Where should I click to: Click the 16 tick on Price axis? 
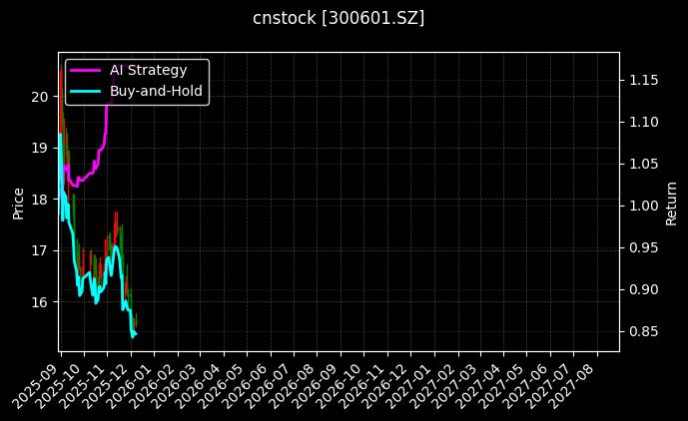click(x=40, y=301)
